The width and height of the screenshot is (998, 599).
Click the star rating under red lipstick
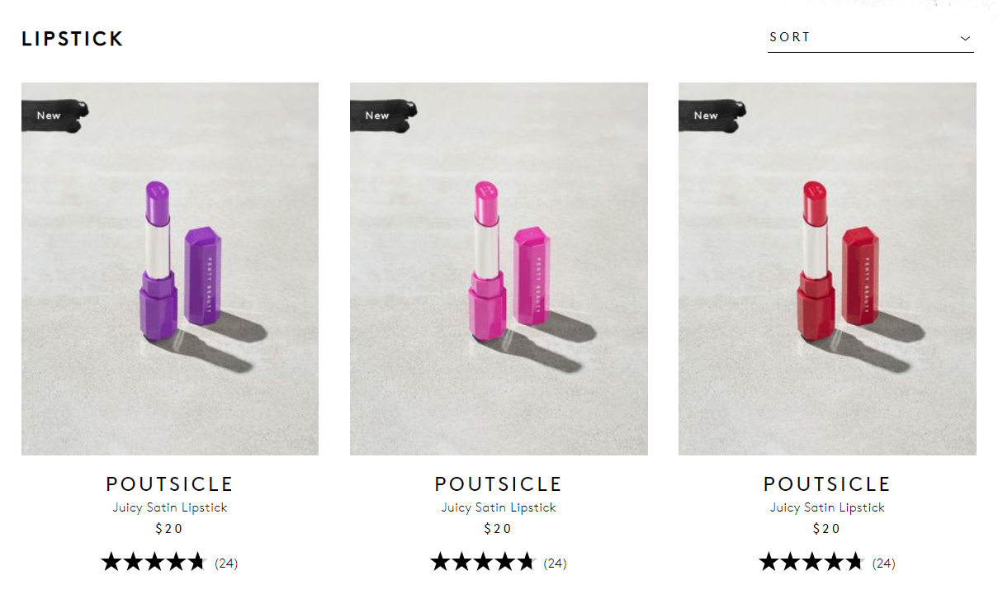click(811, 563)
